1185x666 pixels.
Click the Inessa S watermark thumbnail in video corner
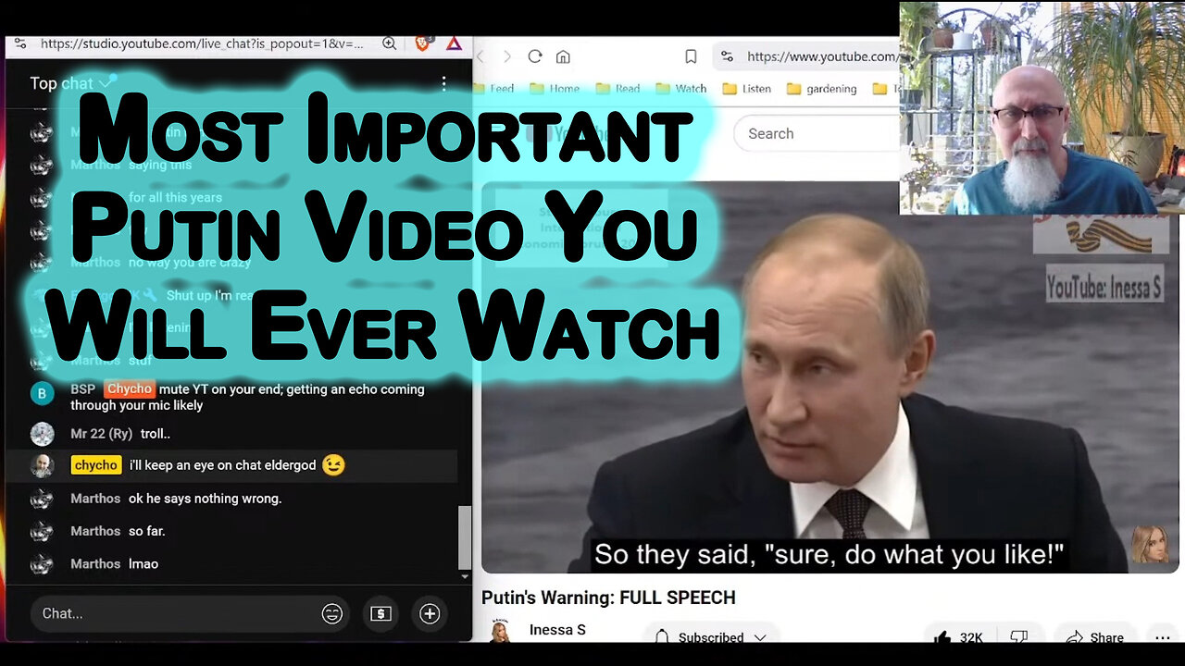tap(1150, 544)
